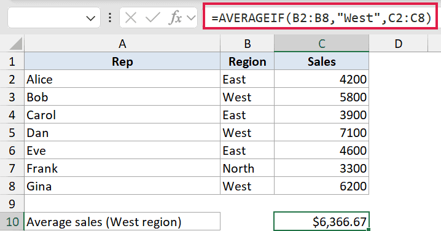The image size is (441, 231).
Task: Select row 4 header
Action: click(x=12, y=114)
